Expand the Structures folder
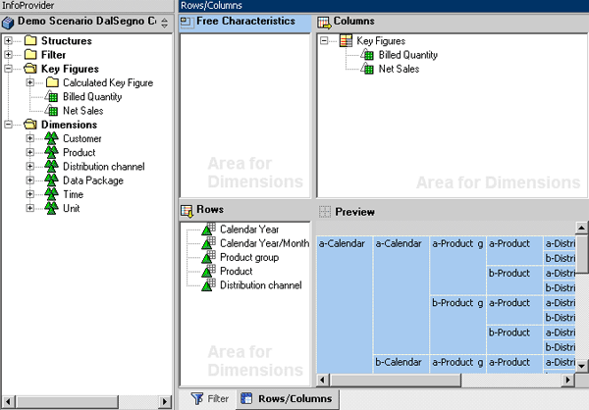 click(x=8, y=40)
